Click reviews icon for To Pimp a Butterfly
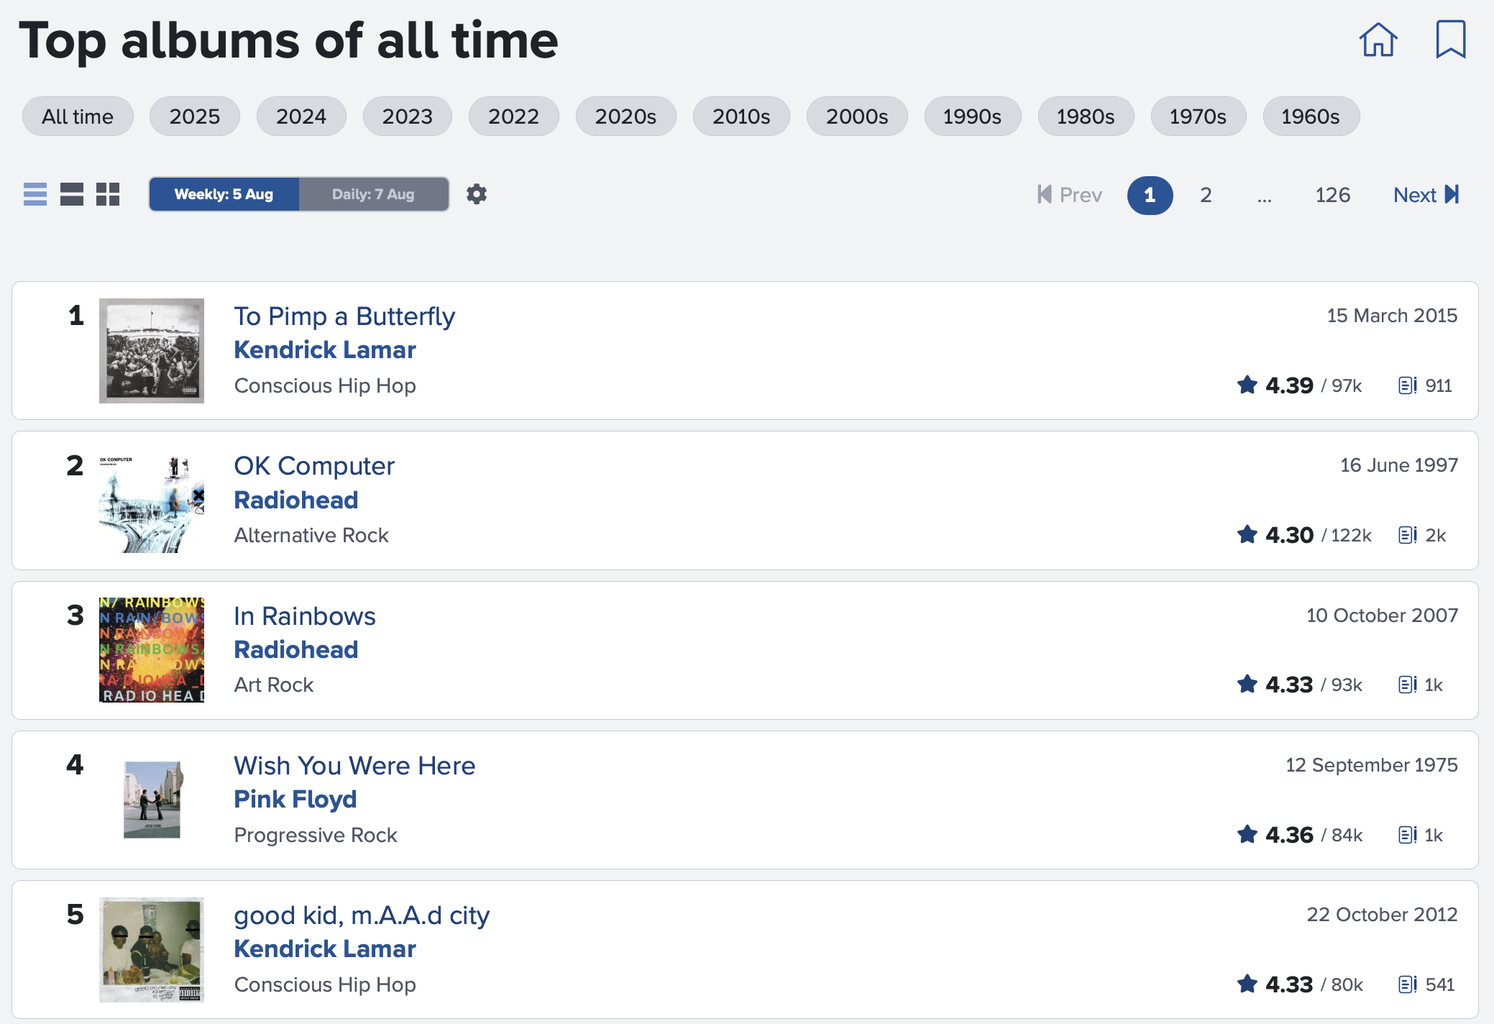This screenshot has height=1024, width=1494. click(x=1407, y=385)
